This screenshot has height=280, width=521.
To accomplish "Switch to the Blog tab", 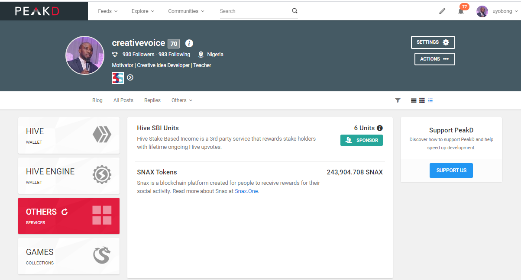I will [97, 100].
